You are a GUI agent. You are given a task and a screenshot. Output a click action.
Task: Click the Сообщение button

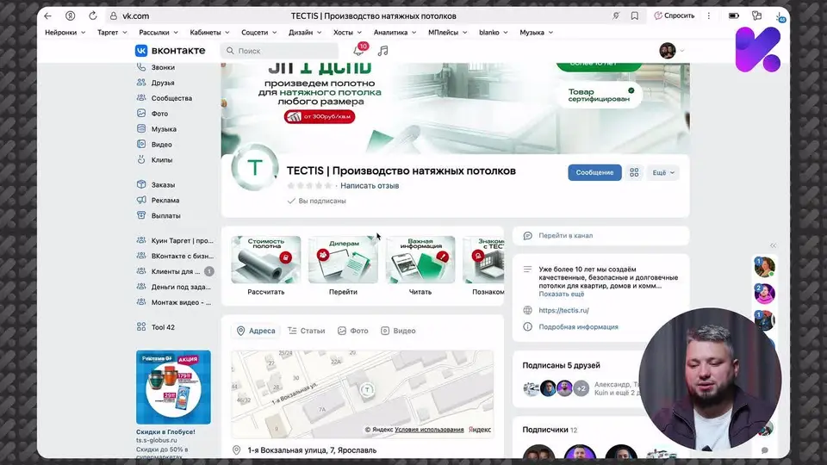[x=594, y=172]
